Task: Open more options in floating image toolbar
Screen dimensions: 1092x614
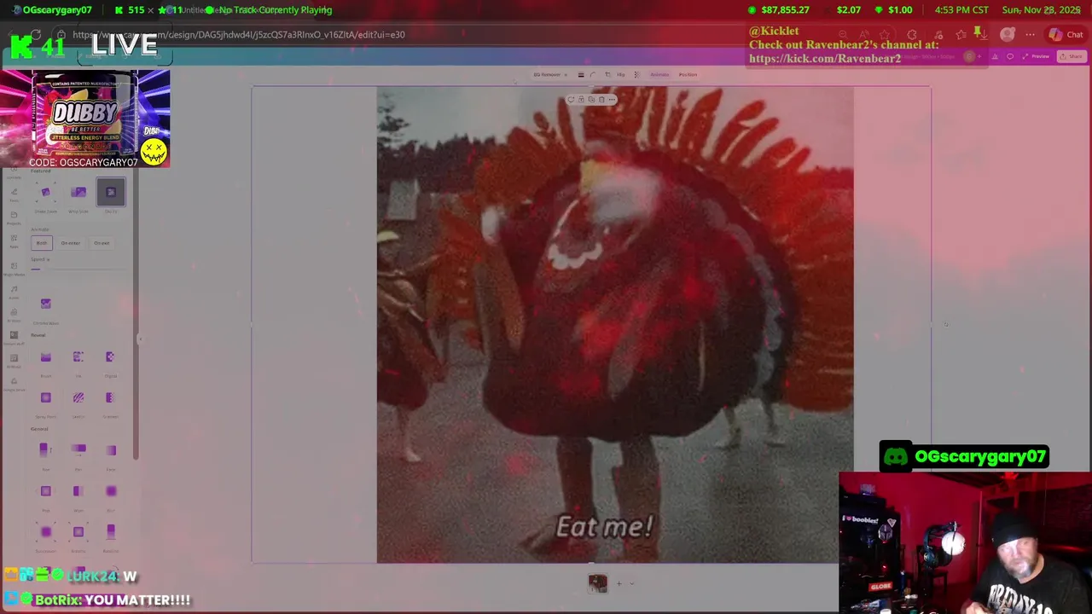Action: click(x=612, y=100)
